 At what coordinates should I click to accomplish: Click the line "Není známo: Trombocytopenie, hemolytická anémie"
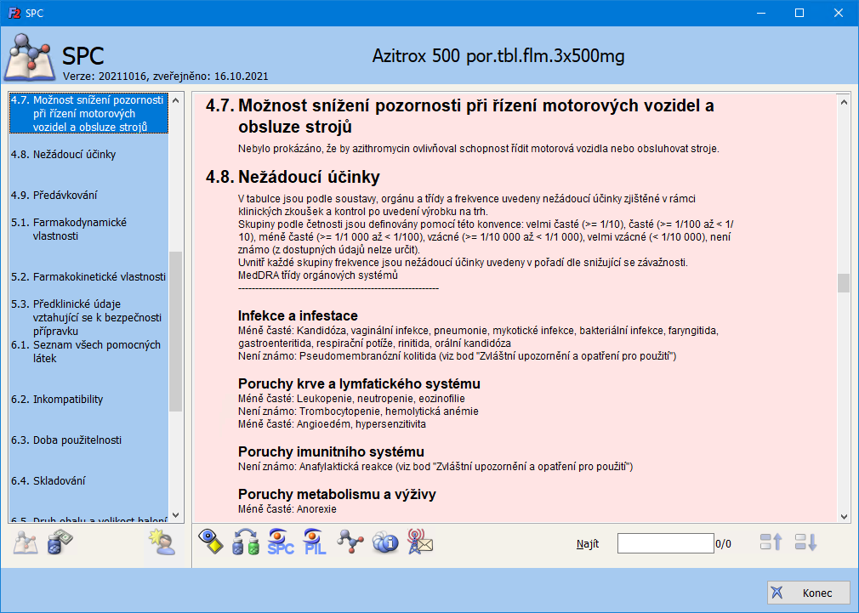pos(358,411)
